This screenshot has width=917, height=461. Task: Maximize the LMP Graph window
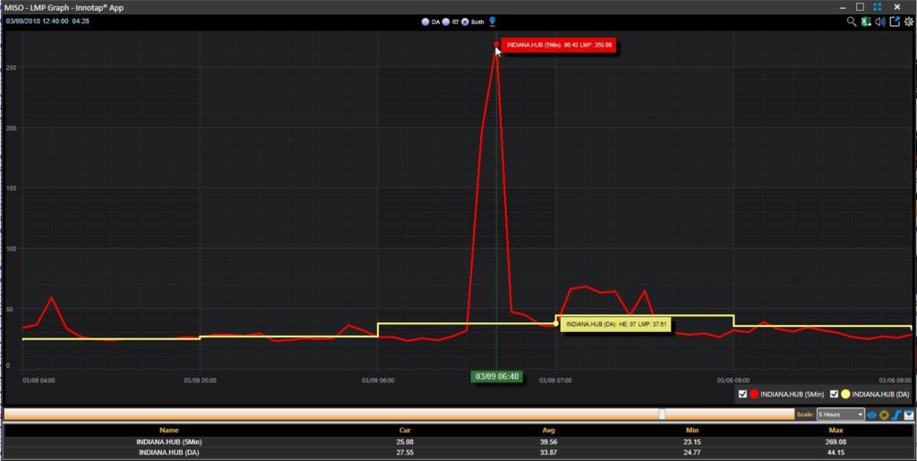860,7
